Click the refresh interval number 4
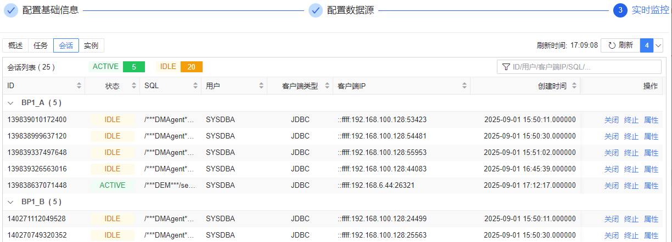The height and width of the screenshot is (242, 672). pos(647,45)
